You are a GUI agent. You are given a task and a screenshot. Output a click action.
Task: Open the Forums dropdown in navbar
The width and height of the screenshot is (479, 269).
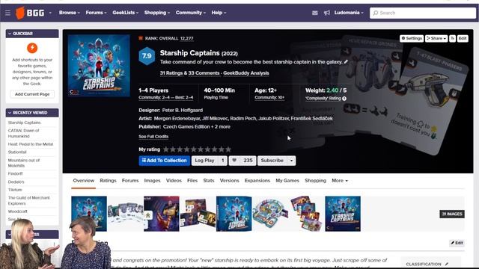pyautogui.click(x=96, y=13)
